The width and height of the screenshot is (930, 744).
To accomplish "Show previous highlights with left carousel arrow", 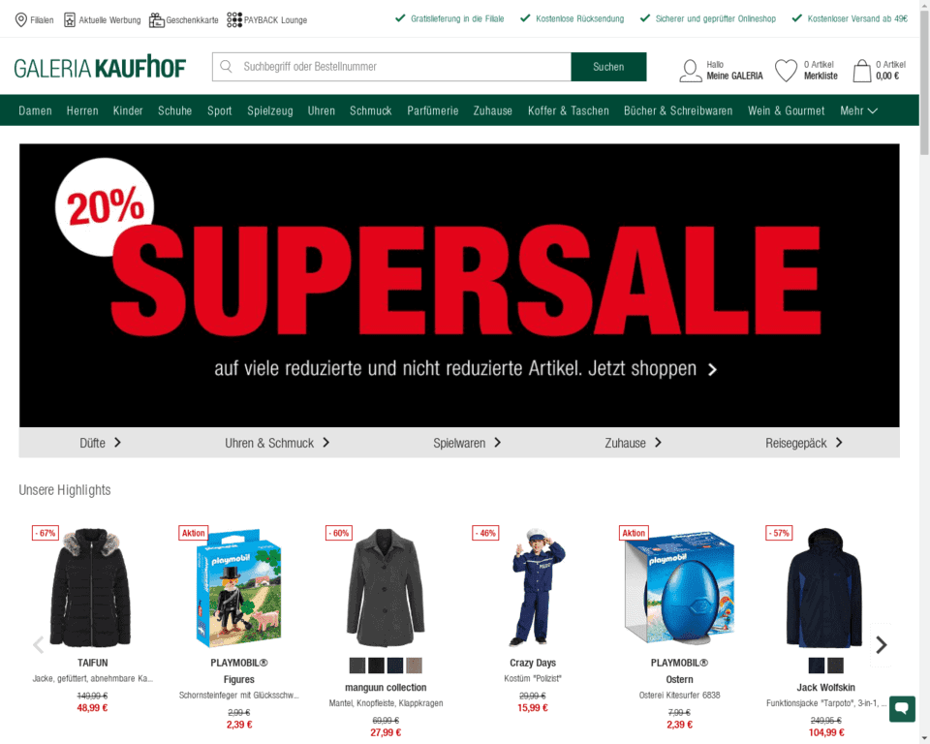I will 39,644.
